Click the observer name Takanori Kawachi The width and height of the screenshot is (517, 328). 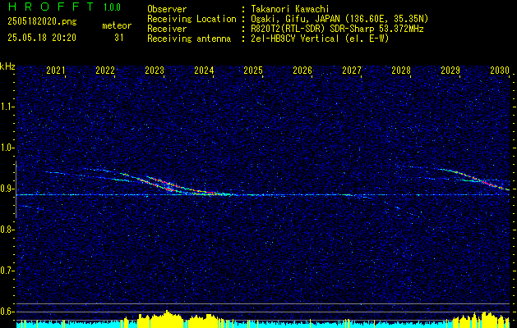coord(291,9)
